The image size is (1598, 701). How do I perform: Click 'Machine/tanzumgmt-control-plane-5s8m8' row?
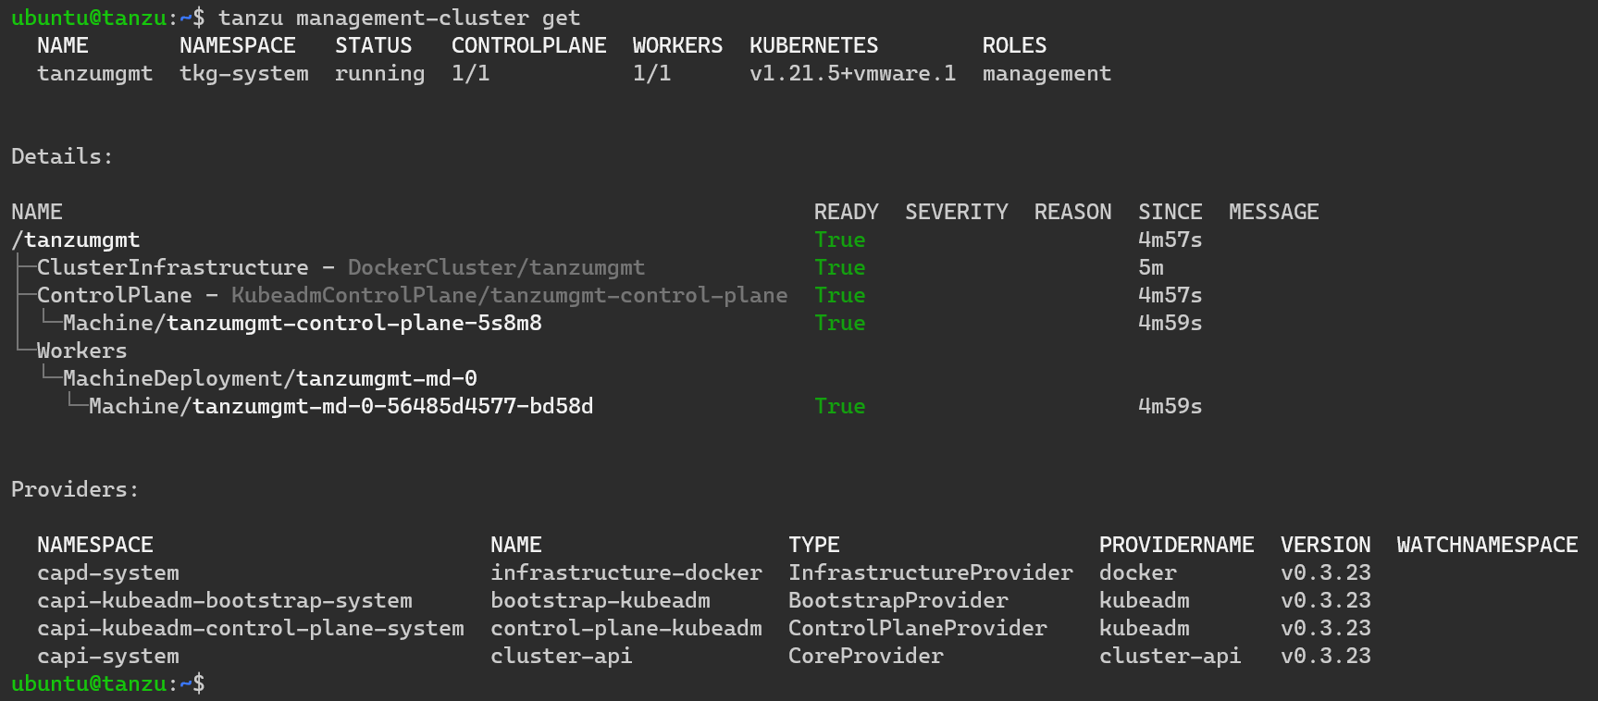point(303,323)
